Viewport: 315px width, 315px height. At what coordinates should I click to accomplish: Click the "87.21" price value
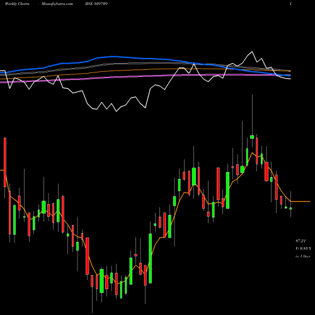click(301, 241)
